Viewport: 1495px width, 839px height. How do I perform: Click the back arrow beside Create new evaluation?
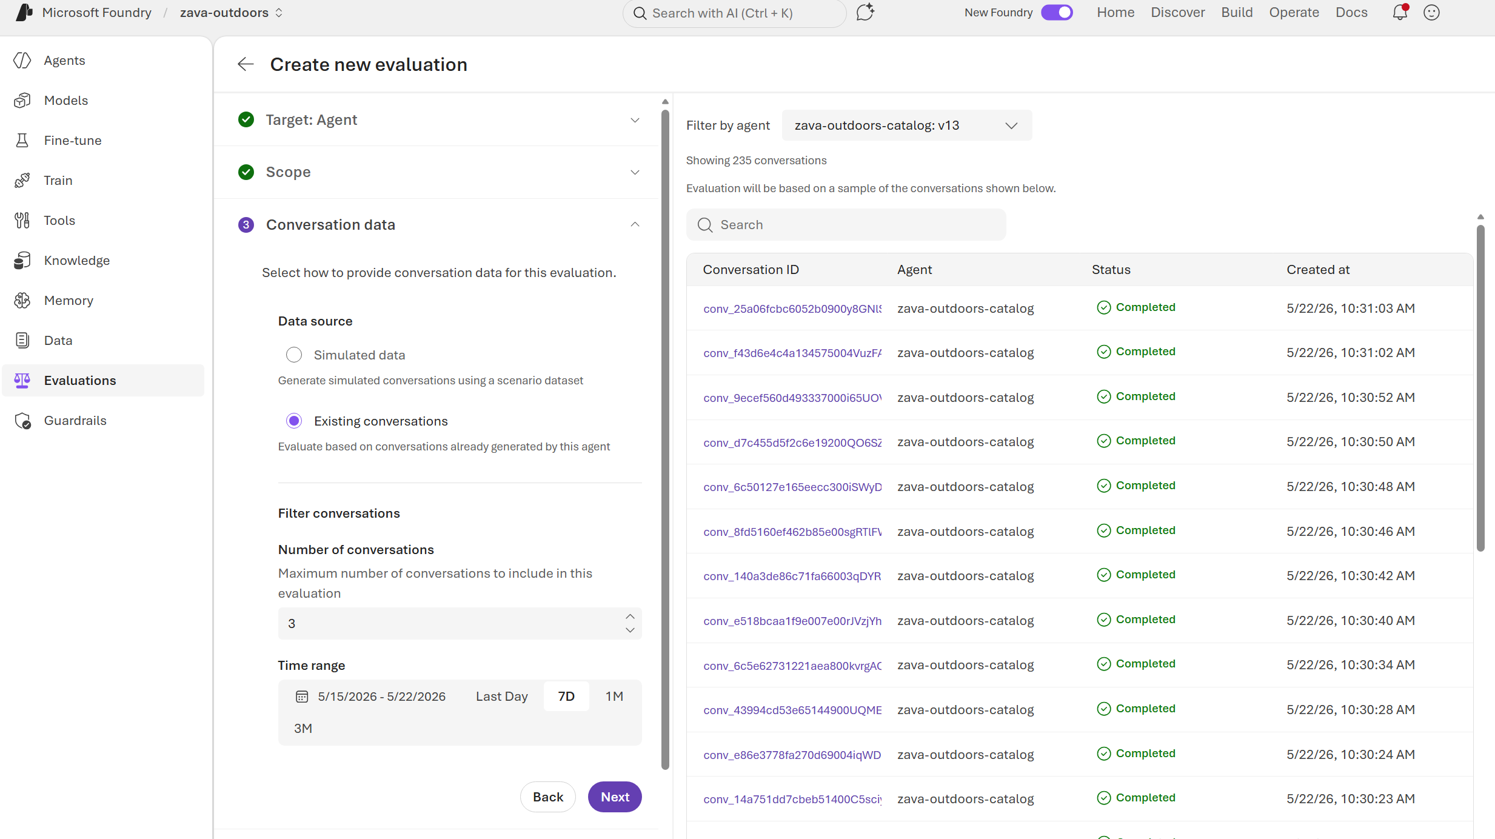(246, 64)
